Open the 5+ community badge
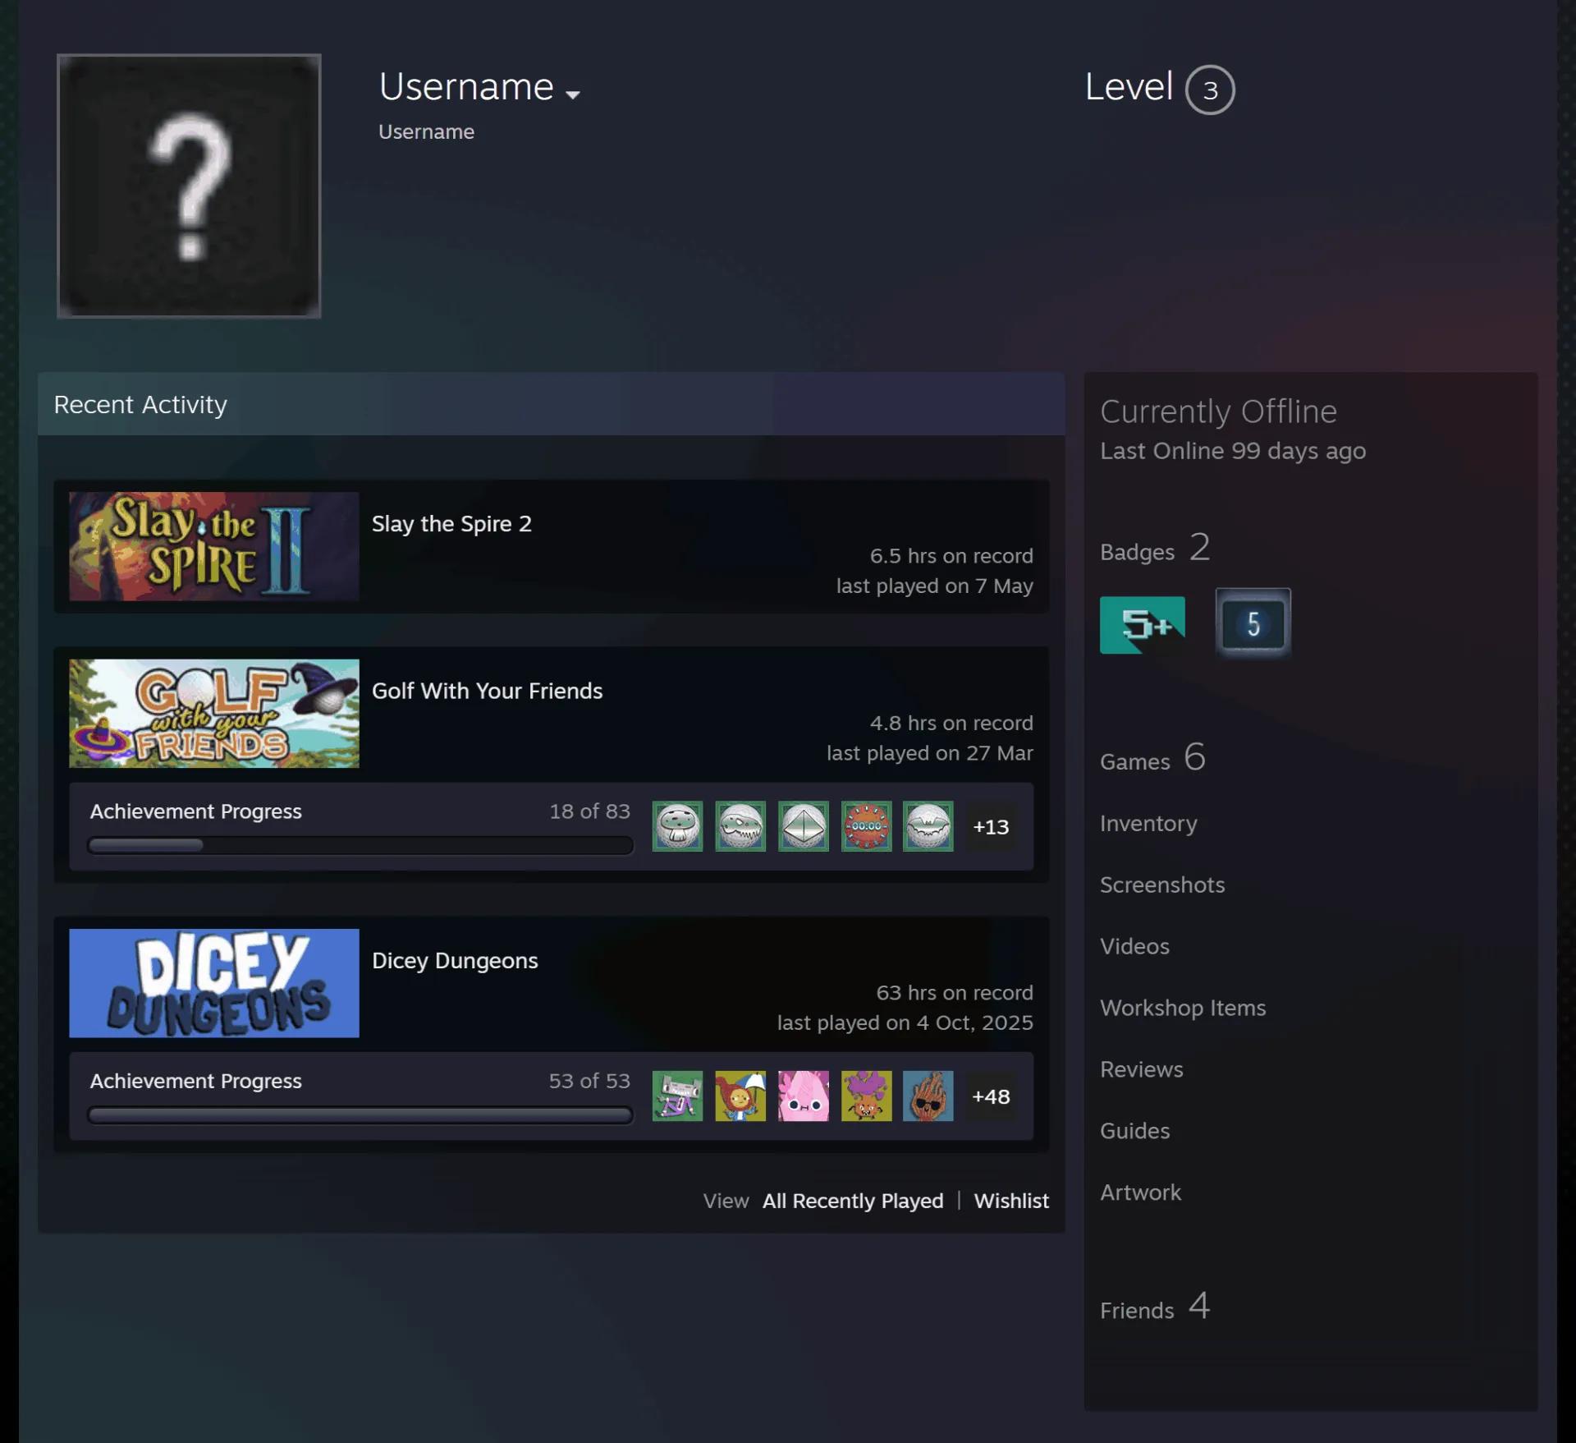Image resolution: width=1576 pixels, height=1443 pixels. coord(1143,625)
